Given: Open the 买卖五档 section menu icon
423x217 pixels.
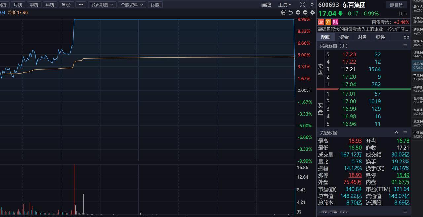Looking at the screenshot, I should (x=405, y=46).
